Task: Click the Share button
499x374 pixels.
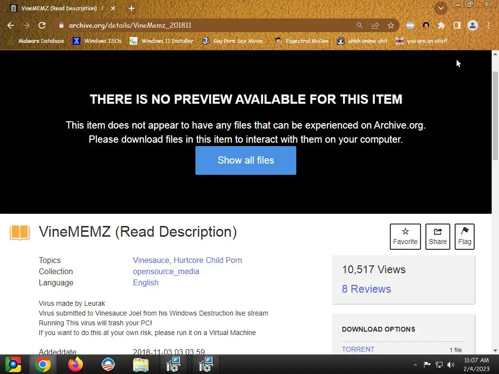Action: pos(438,237)
